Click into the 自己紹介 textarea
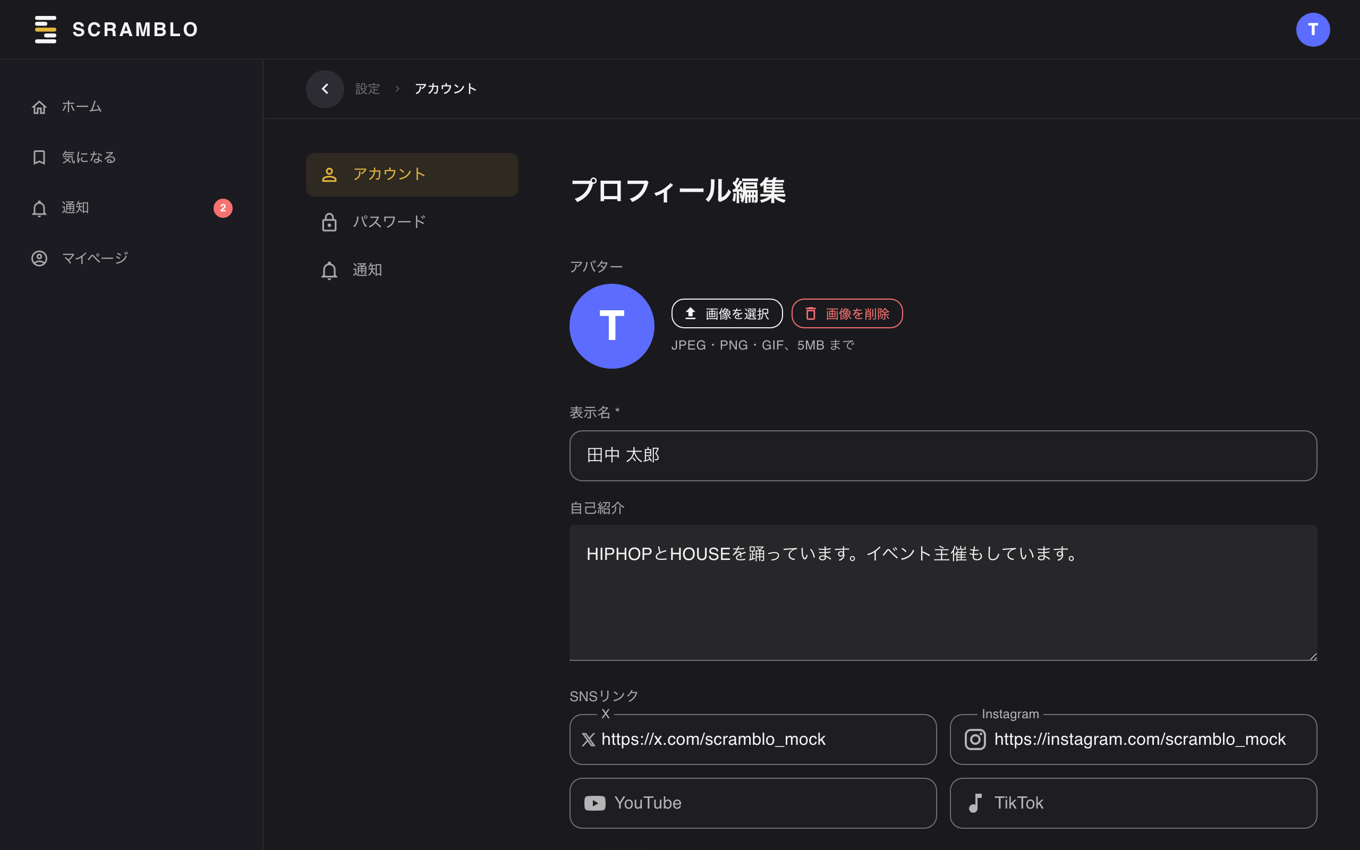1360x850 pixels. pos(943,592)
